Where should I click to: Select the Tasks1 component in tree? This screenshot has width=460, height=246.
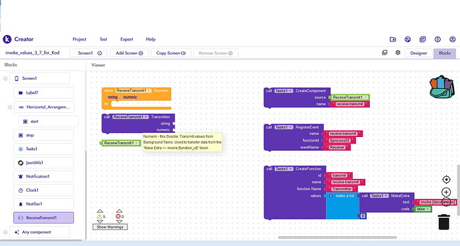pos(43,149)
